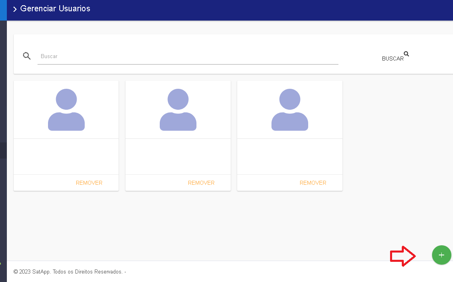Click the blue block atop the left sidebar
The height and width of the screenshot is (282, 453).
(x=3, y=10)
